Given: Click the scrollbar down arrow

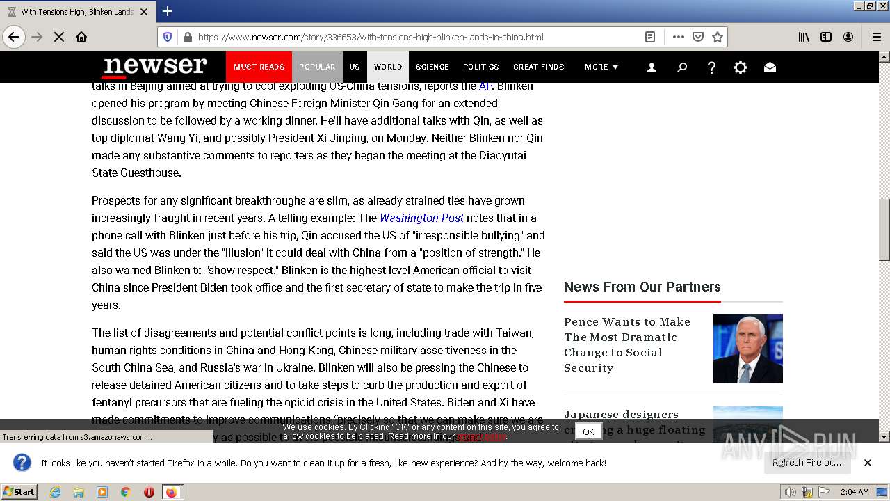Looking at the screenshot, I should (884, 436).
